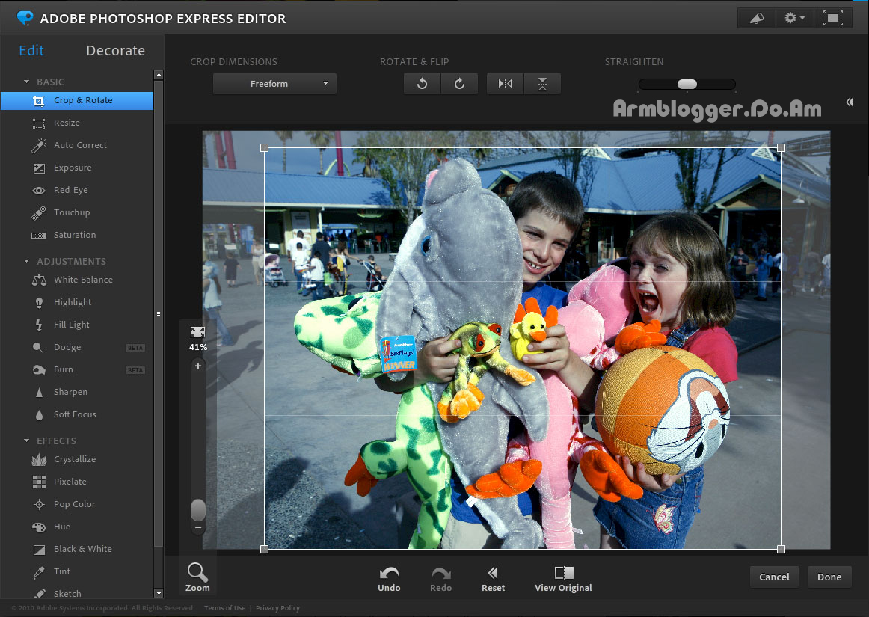Image resolution: width=869 pixels, height=617 pixels.
Task: Open the Hue palette icon
Action: [x=39, y=527]
